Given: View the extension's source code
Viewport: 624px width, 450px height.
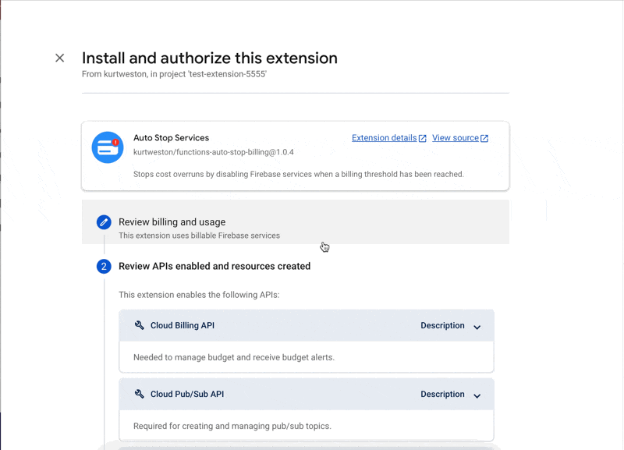Looking at the screenshot, I should point(455,137).
